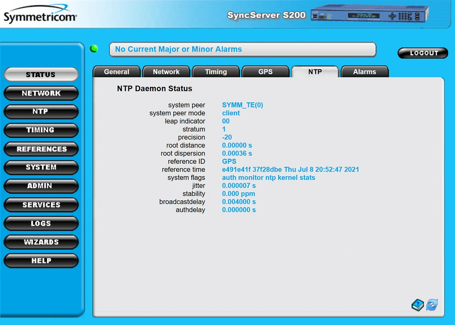Click the system flags value auth monitor
This screenshot has height=325, width=455.
(268, 177)
